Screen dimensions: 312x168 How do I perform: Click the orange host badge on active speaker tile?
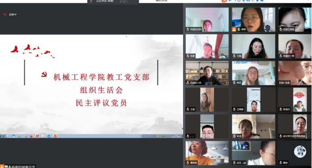tap(234, 29)
